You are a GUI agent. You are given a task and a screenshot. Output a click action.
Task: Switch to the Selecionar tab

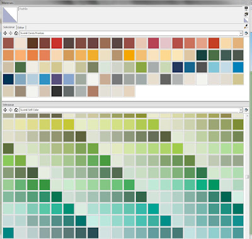pyautogui.click(x=9, y=27)
